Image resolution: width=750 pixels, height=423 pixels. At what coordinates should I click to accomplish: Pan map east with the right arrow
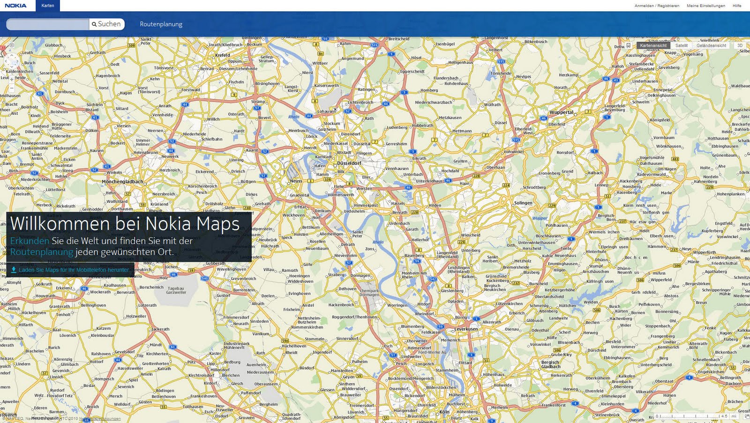pos(17,61)
